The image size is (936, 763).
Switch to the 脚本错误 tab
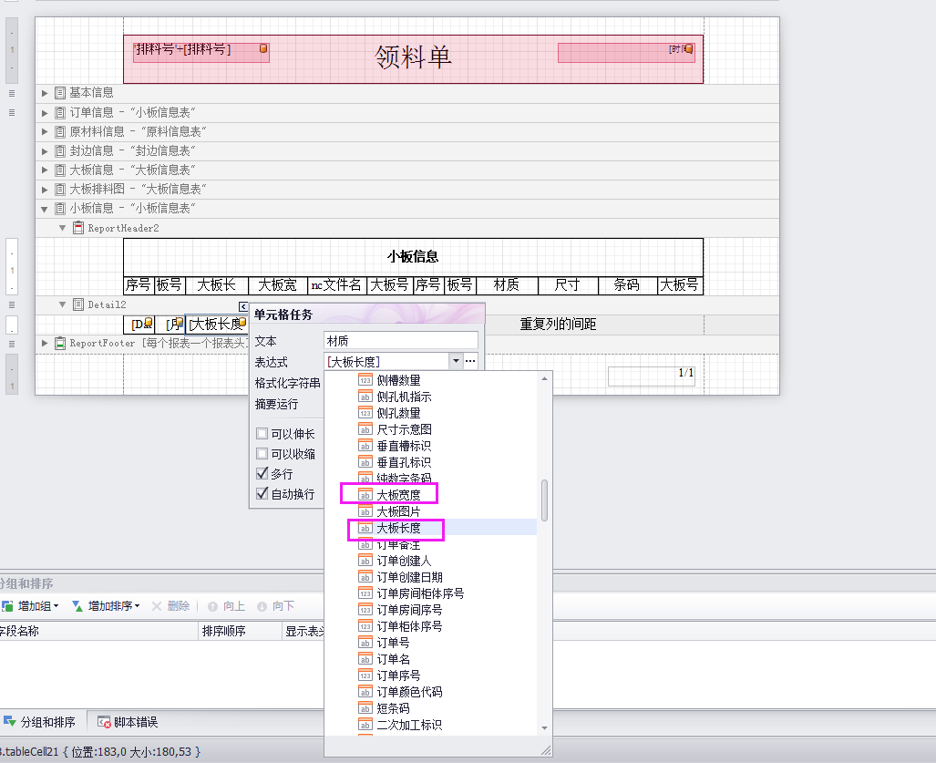[128, 722]
